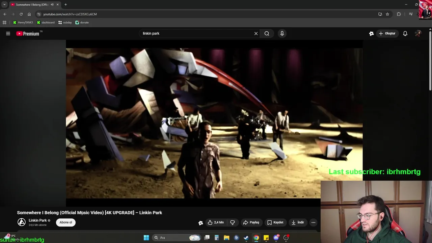Open the Linkin Park channel name link
The height and width of the screenshot is (243, 432).
pyautogui.click(x=38, y=220)
